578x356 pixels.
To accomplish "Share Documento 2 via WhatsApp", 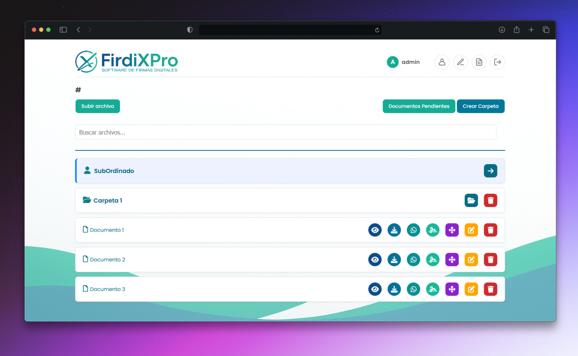I will coord(413,260).
